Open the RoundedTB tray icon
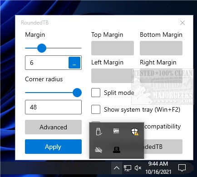 coord(117,150)
